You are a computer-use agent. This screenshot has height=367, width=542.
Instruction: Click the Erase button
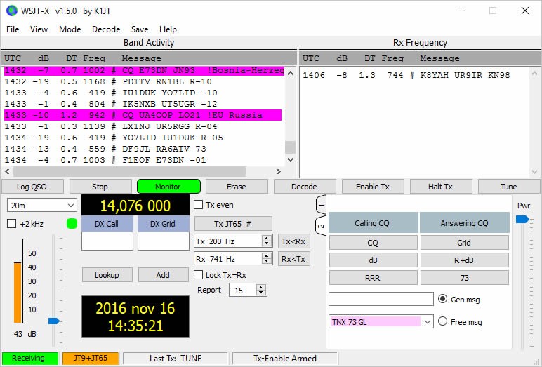click(x=237, y=187)
